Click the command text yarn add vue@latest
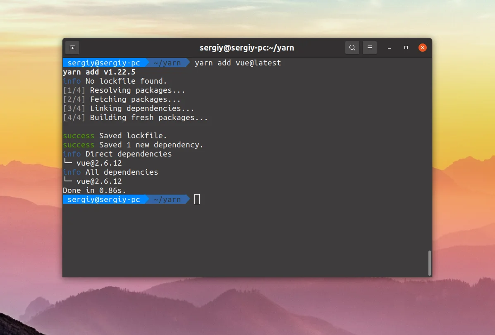The image size is (495, 335). pos(238,63)
